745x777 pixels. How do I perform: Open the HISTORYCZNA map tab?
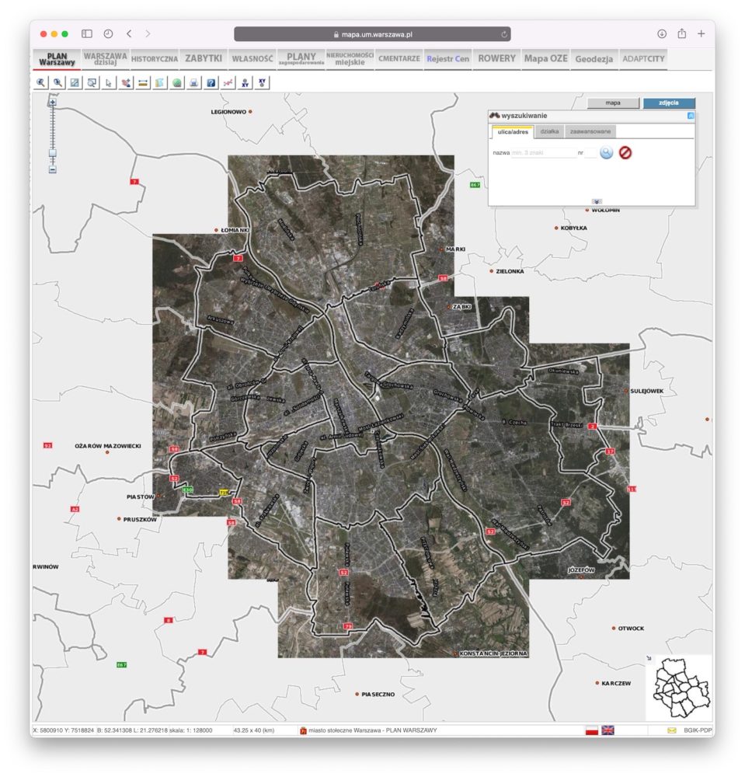pyautogui.click(x=155, y=58)
